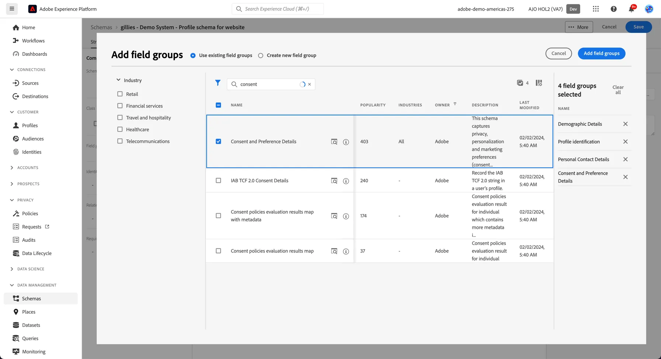The width and height of the screenshot is (661, 359).
Task: Expand the ACCOUNTS sidebar section
Action: pyautogui.click(x=12, y=168)
